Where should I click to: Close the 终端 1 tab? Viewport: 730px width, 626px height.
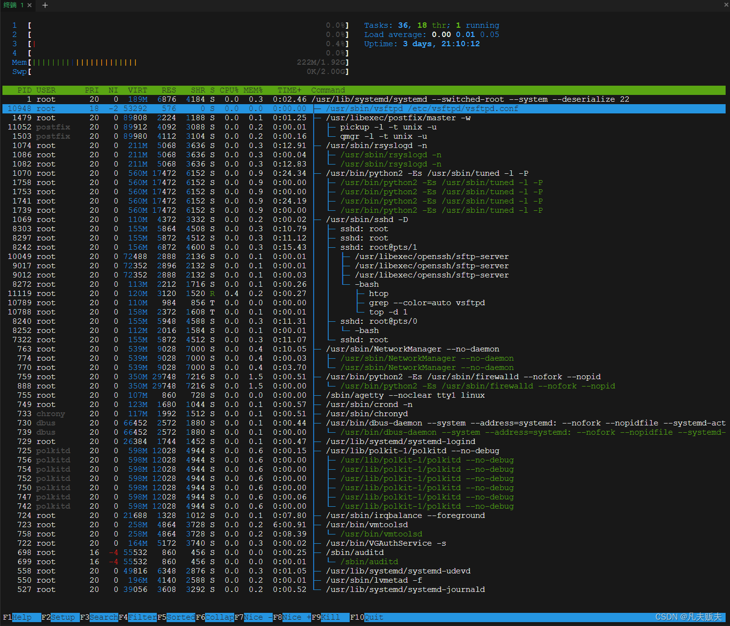click(30, 5)
